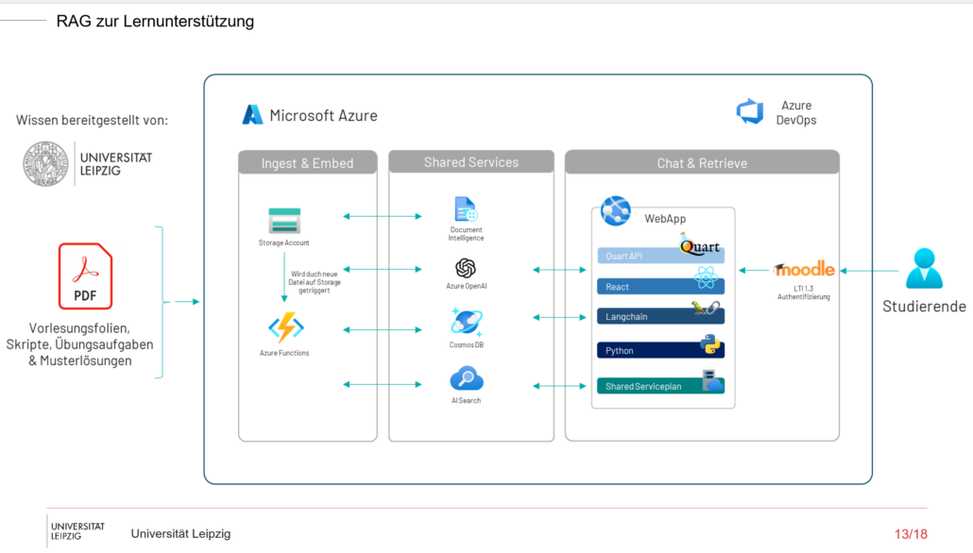Select the Azure Functions lightning icon
Image resolution: width=973 pixels, height=553 pixels.
tap(285, 327)
